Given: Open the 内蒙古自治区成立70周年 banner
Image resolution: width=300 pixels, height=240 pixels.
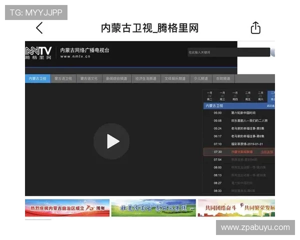Looking at the screenshot, I should 67,208.
